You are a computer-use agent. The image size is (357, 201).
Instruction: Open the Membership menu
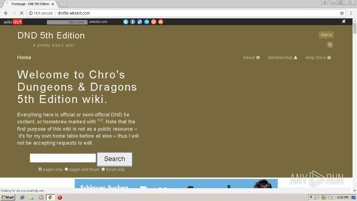pos(283,58)
